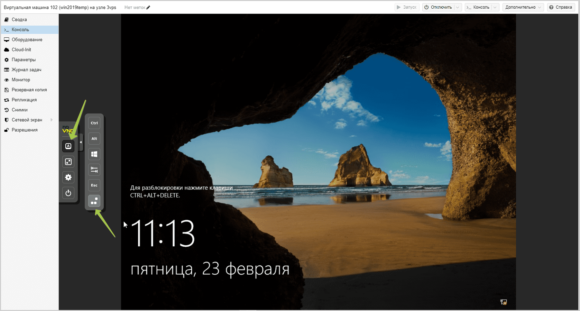Viewport: 580px width, 311px height.
Task: Click the noVNC power button icon
Action: coord(68,193)
